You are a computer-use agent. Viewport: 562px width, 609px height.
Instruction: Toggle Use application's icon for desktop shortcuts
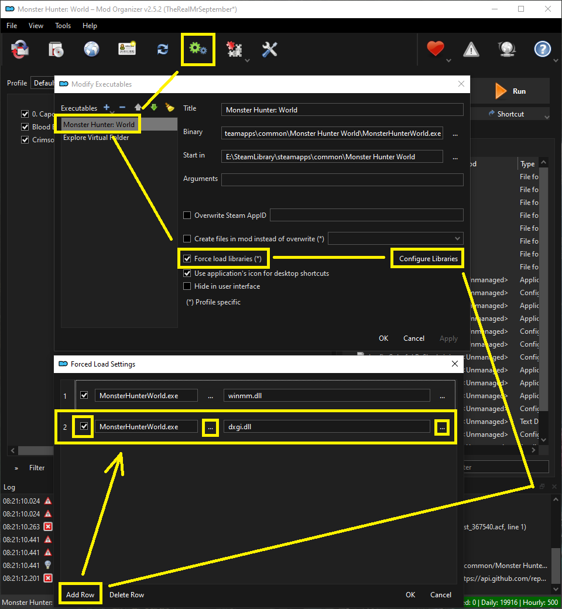pos(187,273)
